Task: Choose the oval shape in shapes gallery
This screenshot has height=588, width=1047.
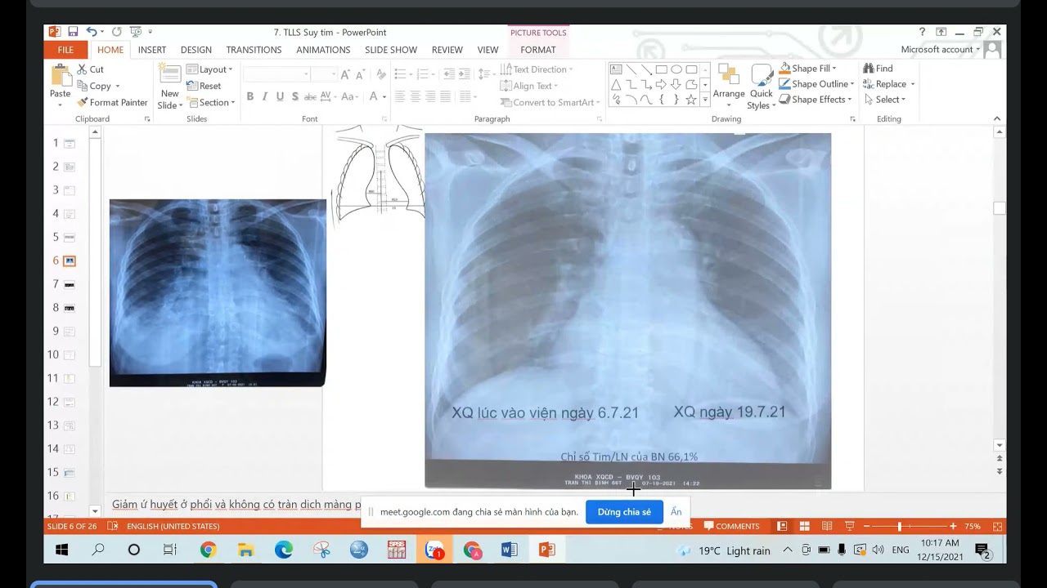Action: tap(676, 69)
